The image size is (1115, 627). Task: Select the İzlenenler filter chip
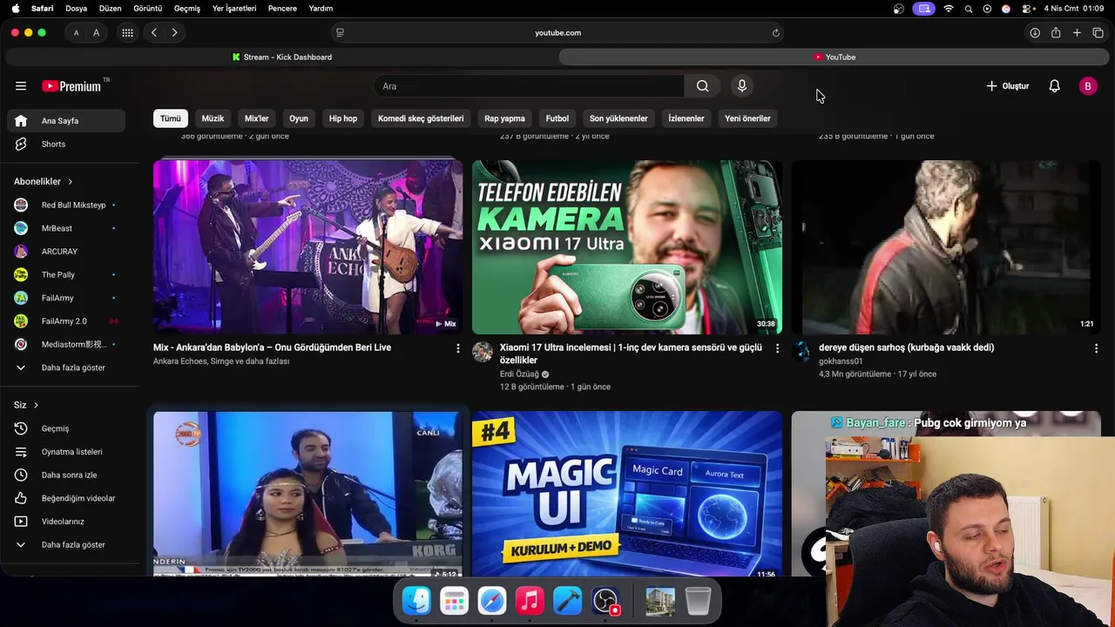[686, 118]
